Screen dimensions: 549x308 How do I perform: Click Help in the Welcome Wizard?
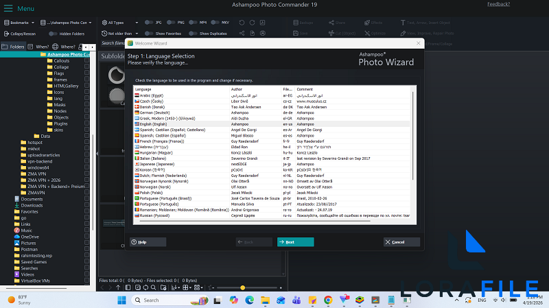click(x=148, y=242)
